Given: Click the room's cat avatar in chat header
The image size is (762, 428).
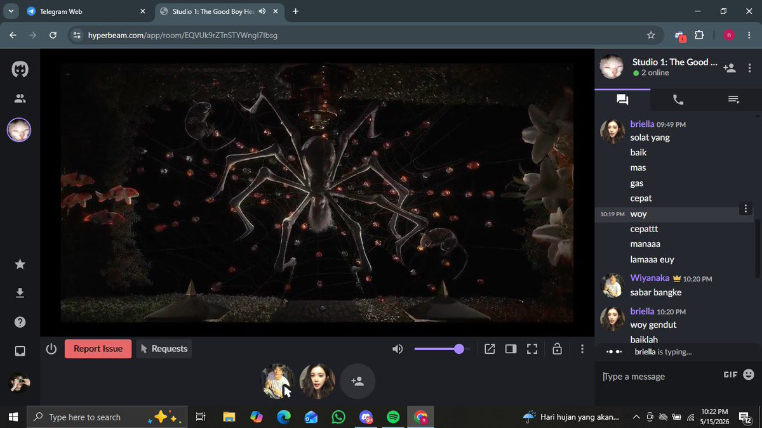Looking at the screenshot, I should click(x=612, y=67).
